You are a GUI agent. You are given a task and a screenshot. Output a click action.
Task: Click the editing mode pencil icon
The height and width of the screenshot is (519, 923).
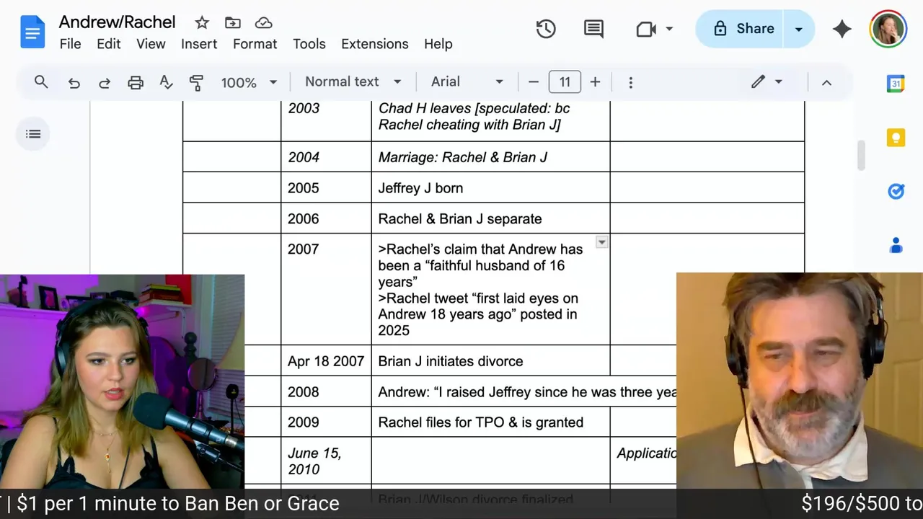coord(758,82)
